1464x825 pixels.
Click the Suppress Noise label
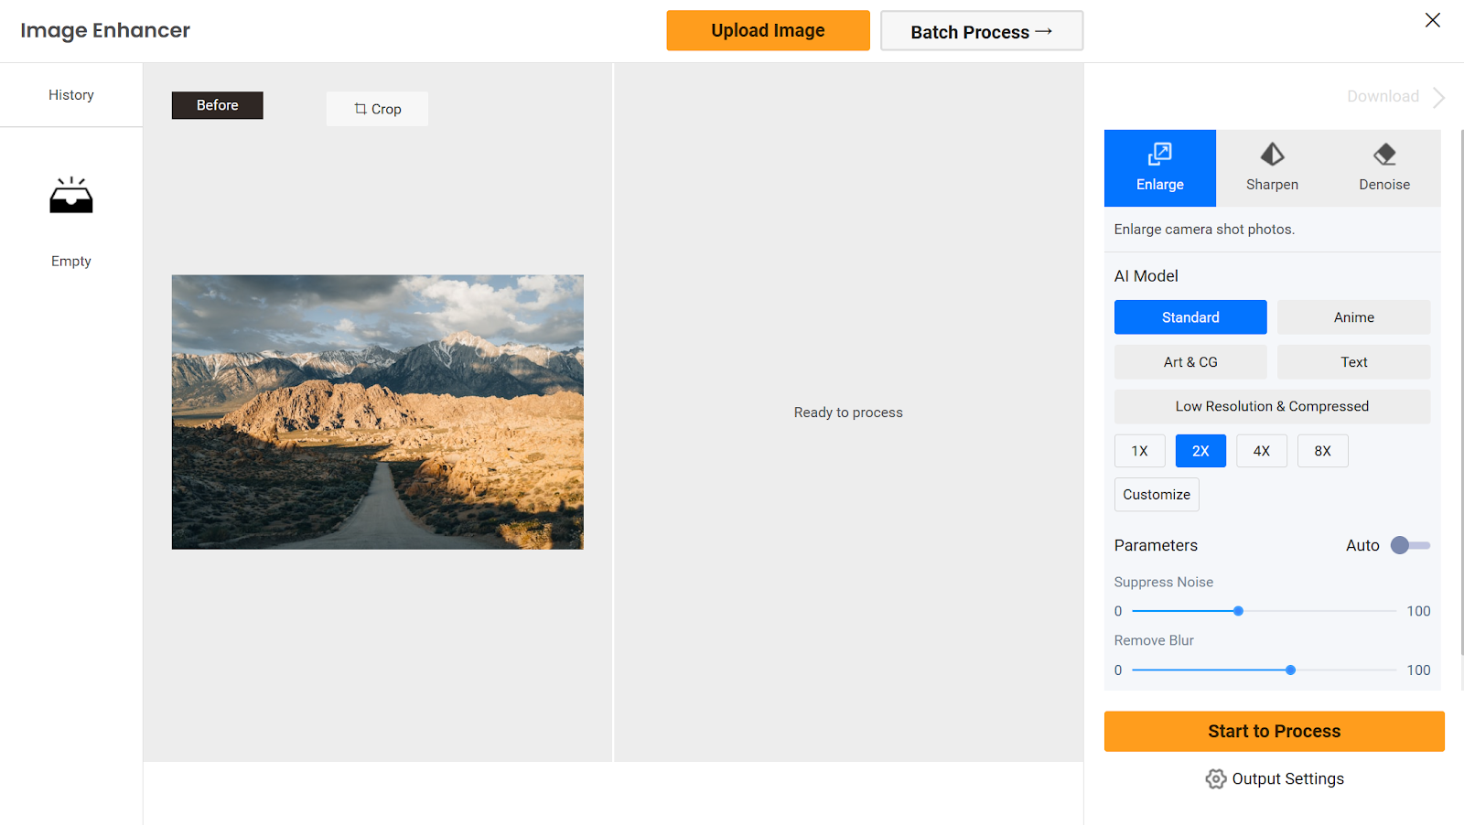tap(1164, 582)
